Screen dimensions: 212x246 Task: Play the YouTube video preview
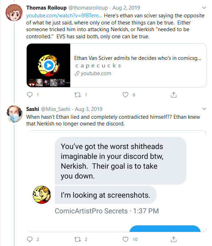[x=49, y=66]
